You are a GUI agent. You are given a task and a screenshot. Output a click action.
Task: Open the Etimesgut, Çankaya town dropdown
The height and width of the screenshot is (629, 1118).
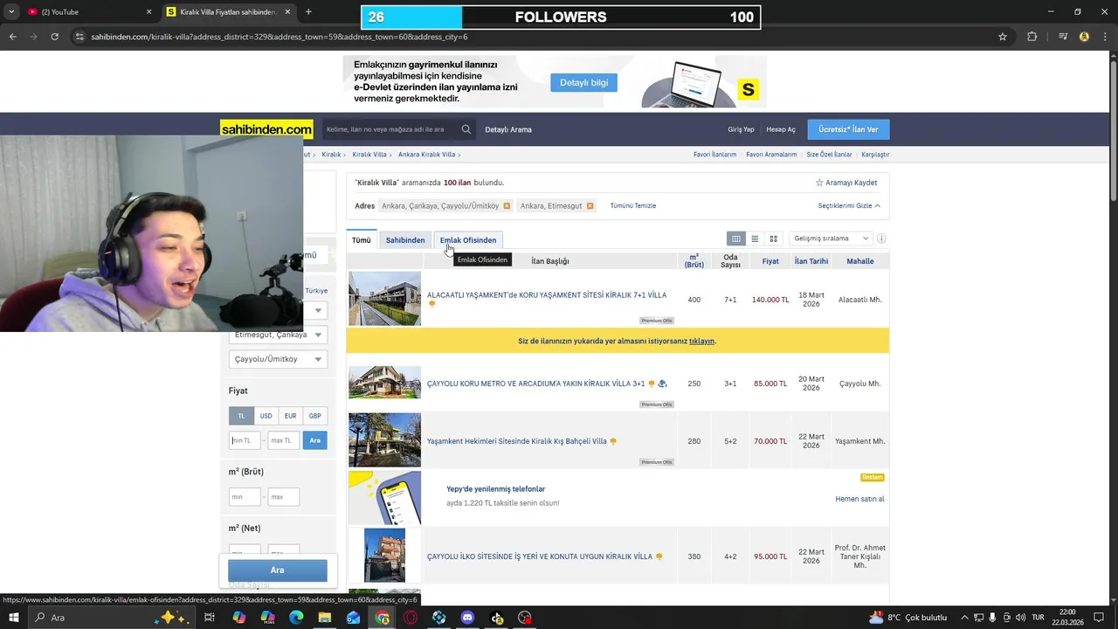(278, 335)
